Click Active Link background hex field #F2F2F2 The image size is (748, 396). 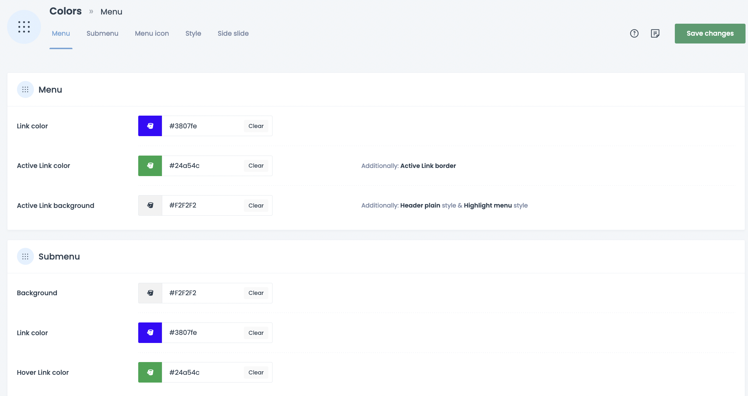[x=203, y=205]
